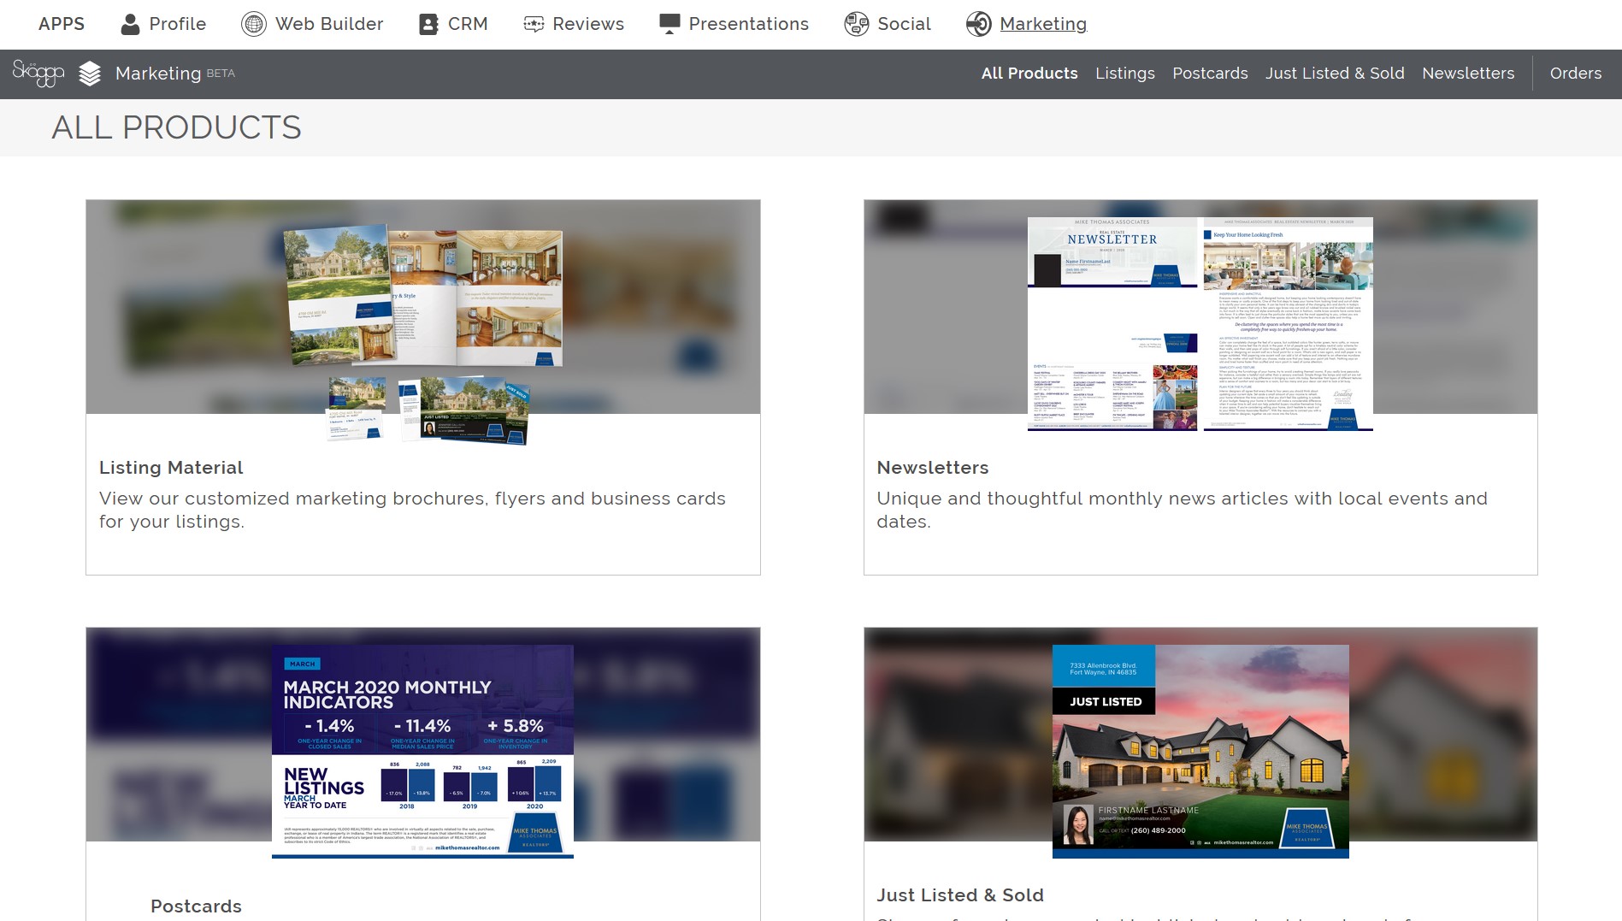The width and height of the screenshot is (1622, 921).
Task: Click the Marketing BETA header title
Action: click(175, 74)
